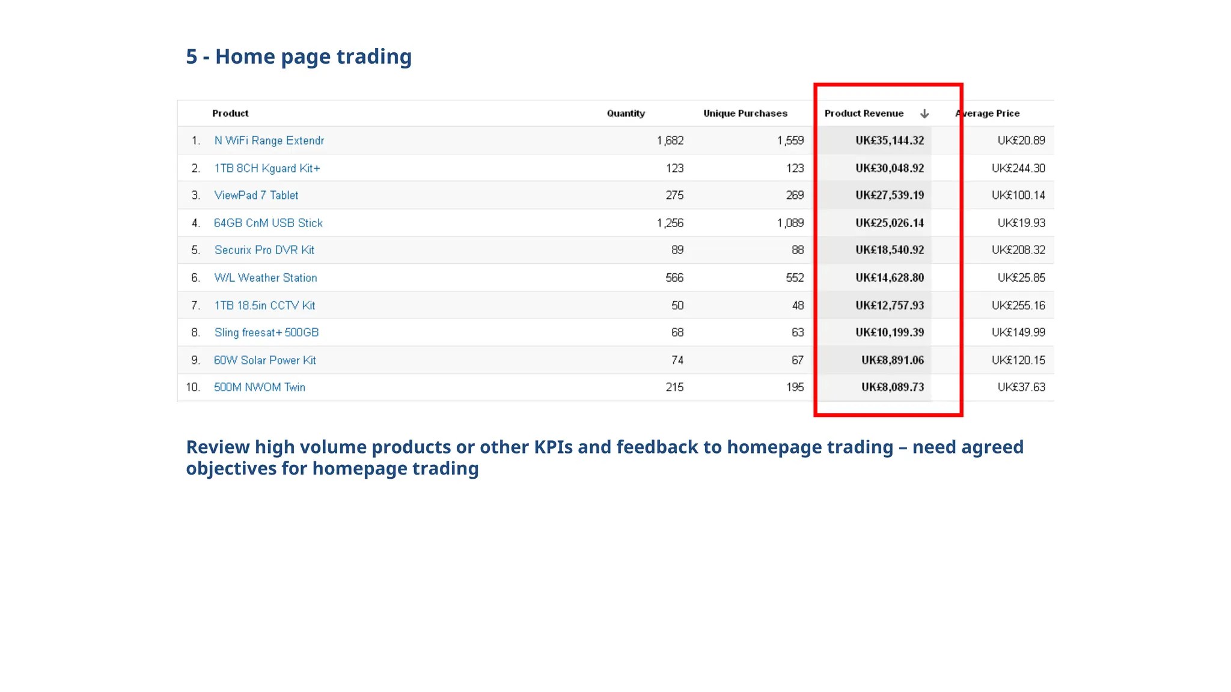The height and width of the screenshot is (692, 1231).
Task: Select the revenue value UK£12,757.93
Action: [x=890, y=305]
